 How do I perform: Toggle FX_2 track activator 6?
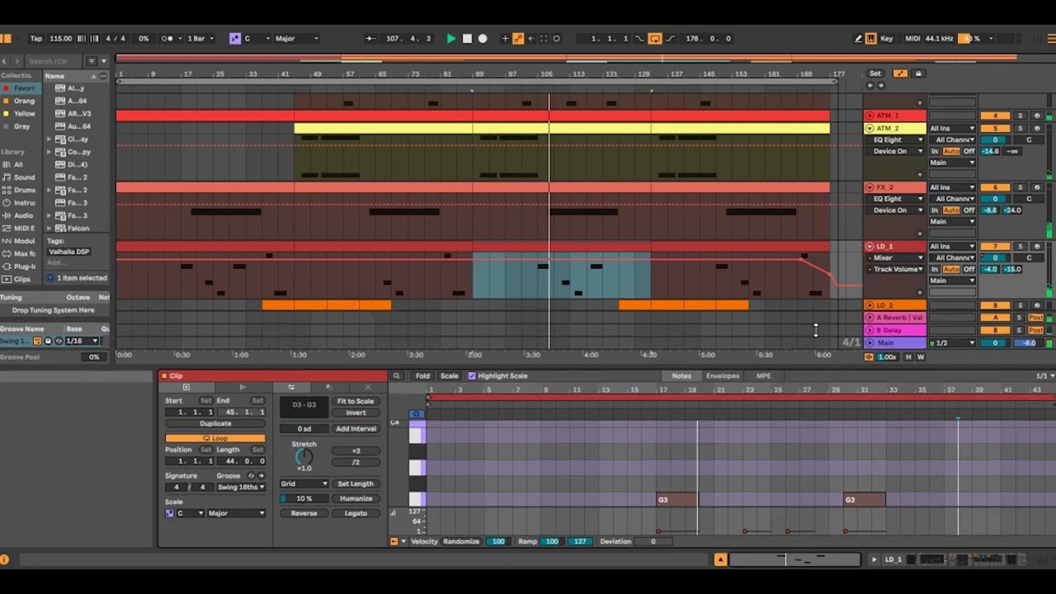995,187
